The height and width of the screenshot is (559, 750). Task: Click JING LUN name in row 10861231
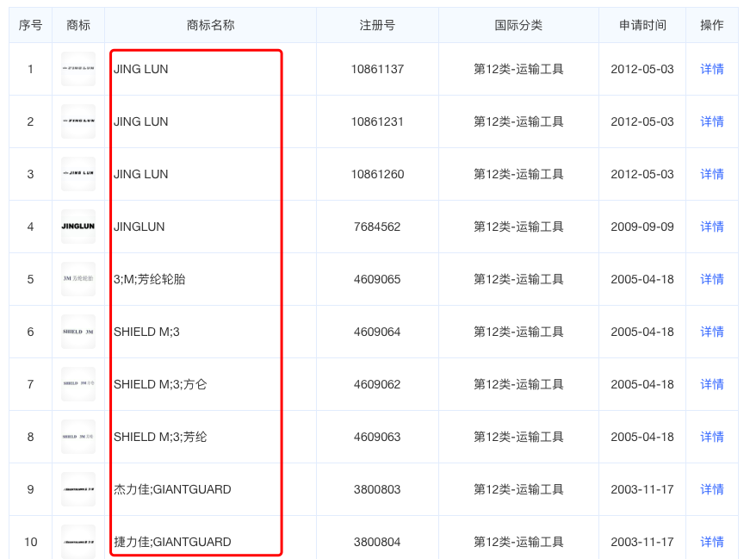(141, 121)
